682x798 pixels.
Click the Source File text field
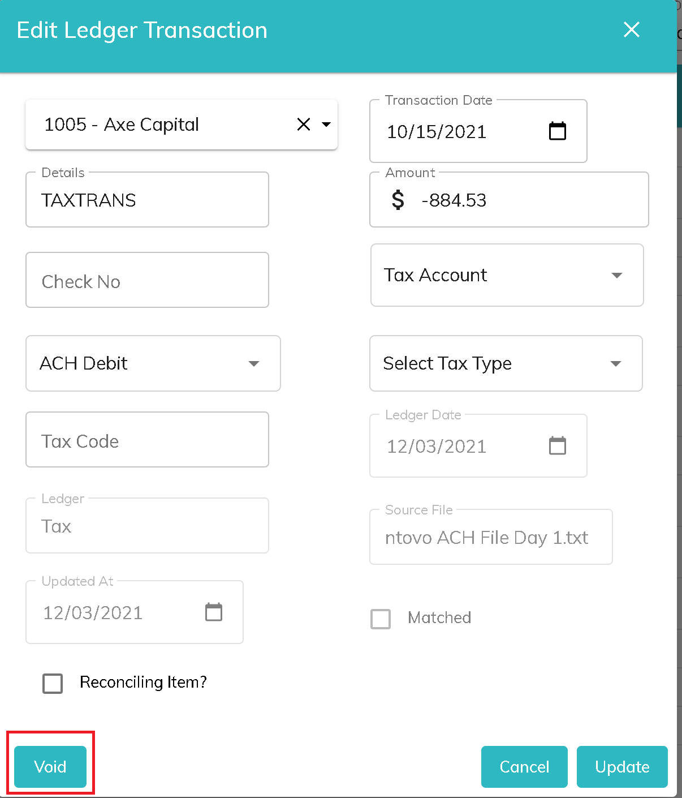pyautogui.click(x=490, y=538)
